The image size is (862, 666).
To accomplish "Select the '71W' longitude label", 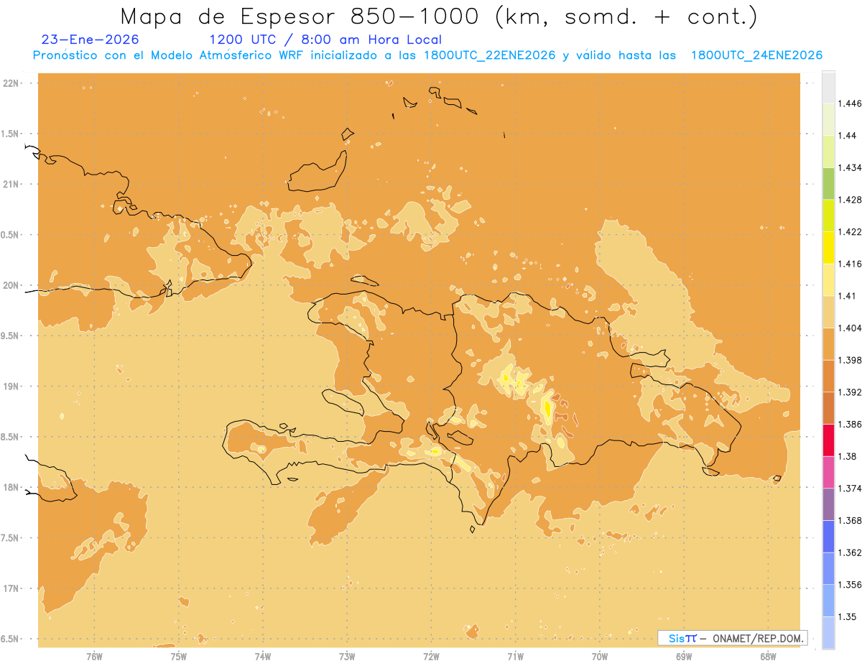I will pyautogui.click(x=515, y=657).
